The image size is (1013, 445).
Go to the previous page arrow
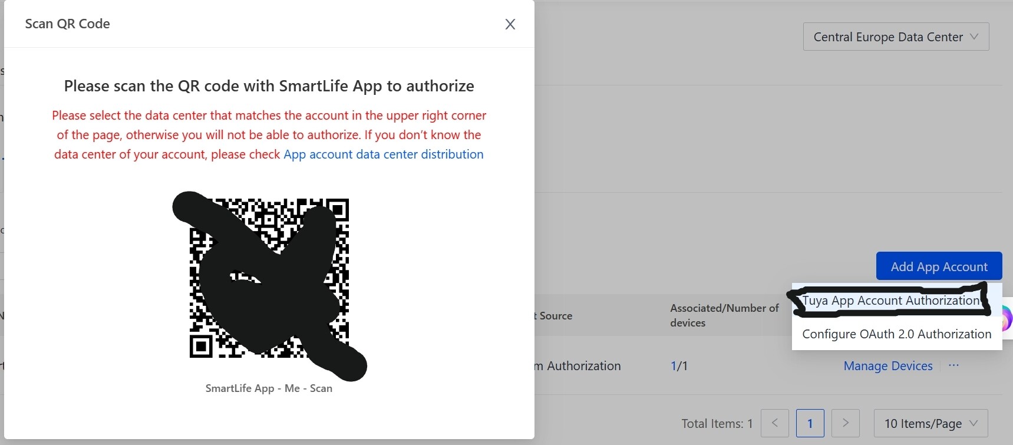click(x=774, y=423)
